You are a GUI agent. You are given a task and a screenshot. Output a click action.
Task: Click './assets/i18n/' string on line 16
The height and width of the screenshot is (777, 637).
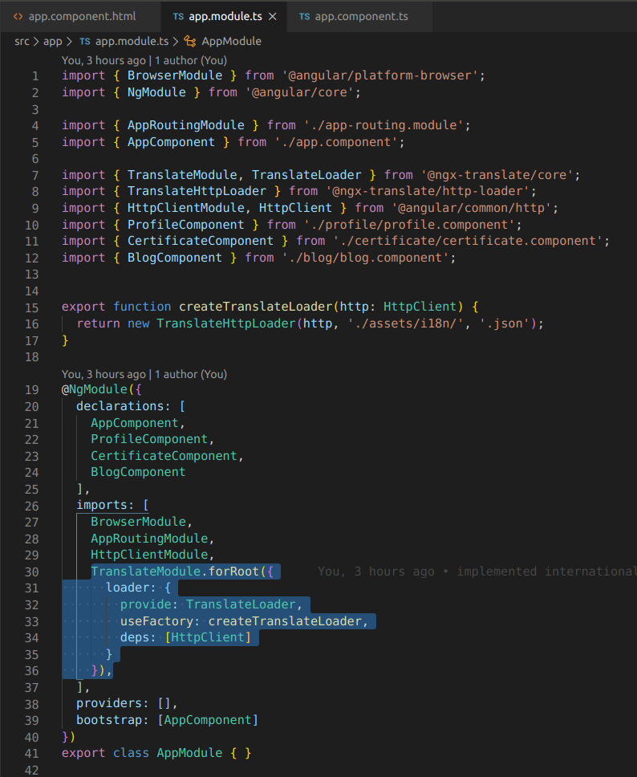pyautogui.click(x=406, y=323)
